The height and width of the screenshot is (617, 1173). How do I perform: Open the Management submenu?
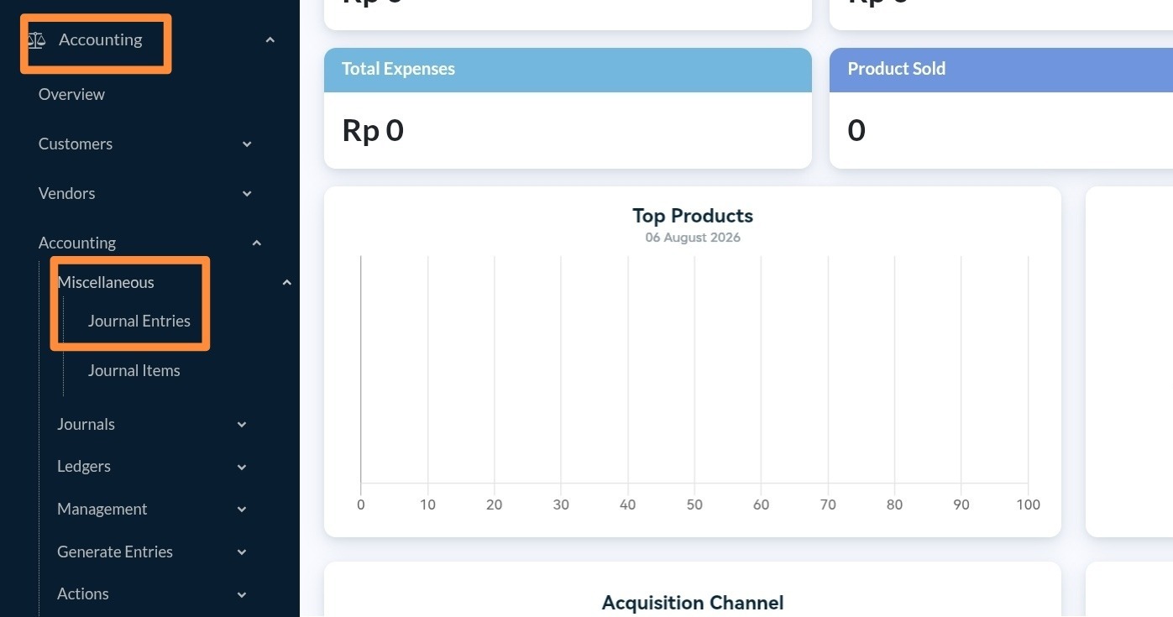[x=102, y=509]
